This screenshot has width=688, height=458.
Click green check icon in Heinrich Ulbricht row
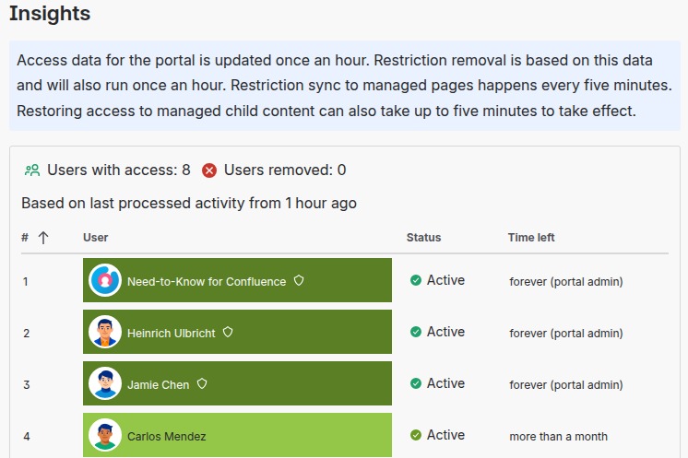click(416, 332)
